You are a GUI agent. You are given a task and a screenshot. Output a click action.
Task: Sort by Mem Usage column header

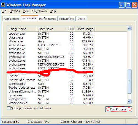click(85, 29)
